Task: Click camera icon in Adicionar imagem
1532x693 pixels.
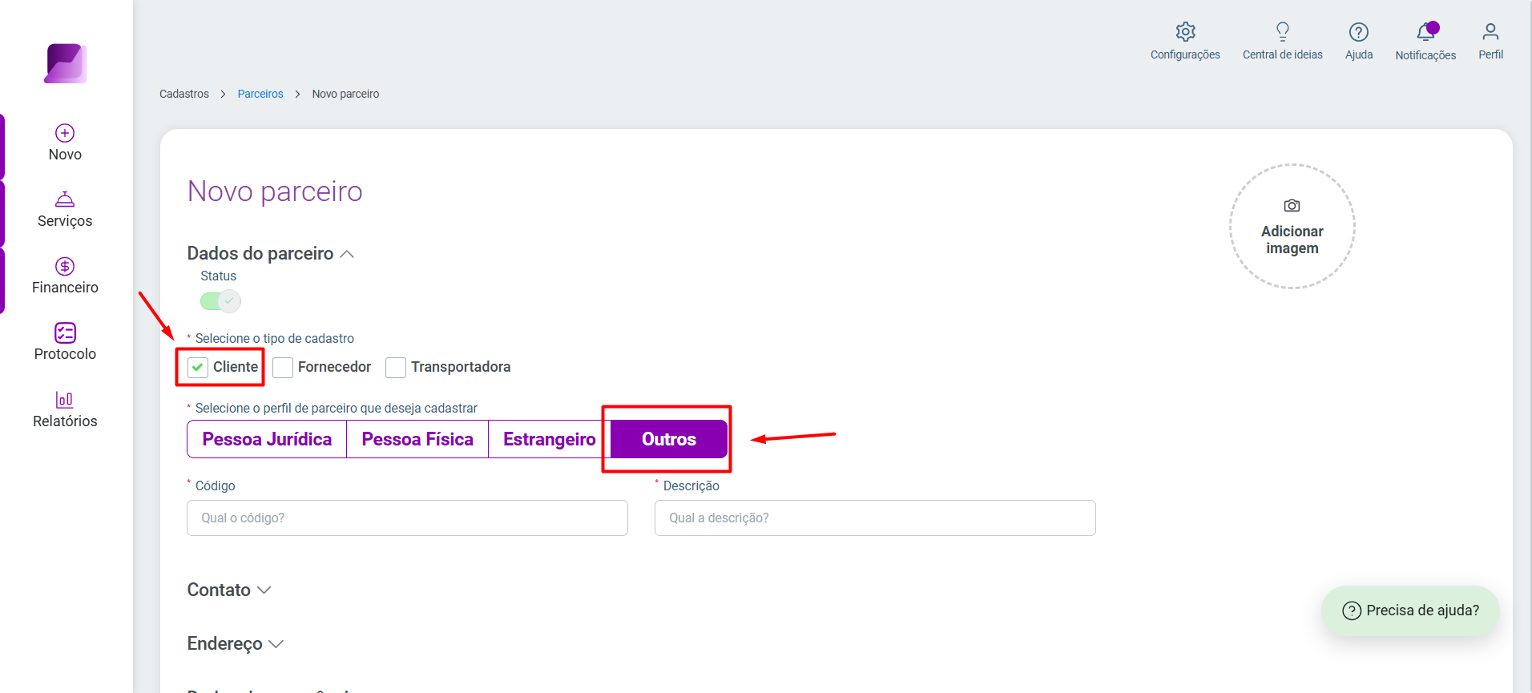Action: point(1292,206)
